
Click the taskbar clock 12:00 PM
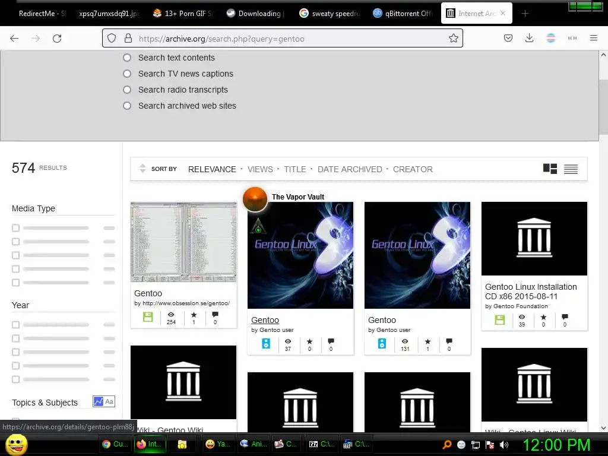coord(556,445)
